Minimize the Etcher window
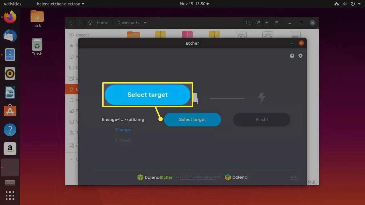The image size is (365, 205). 292,43
